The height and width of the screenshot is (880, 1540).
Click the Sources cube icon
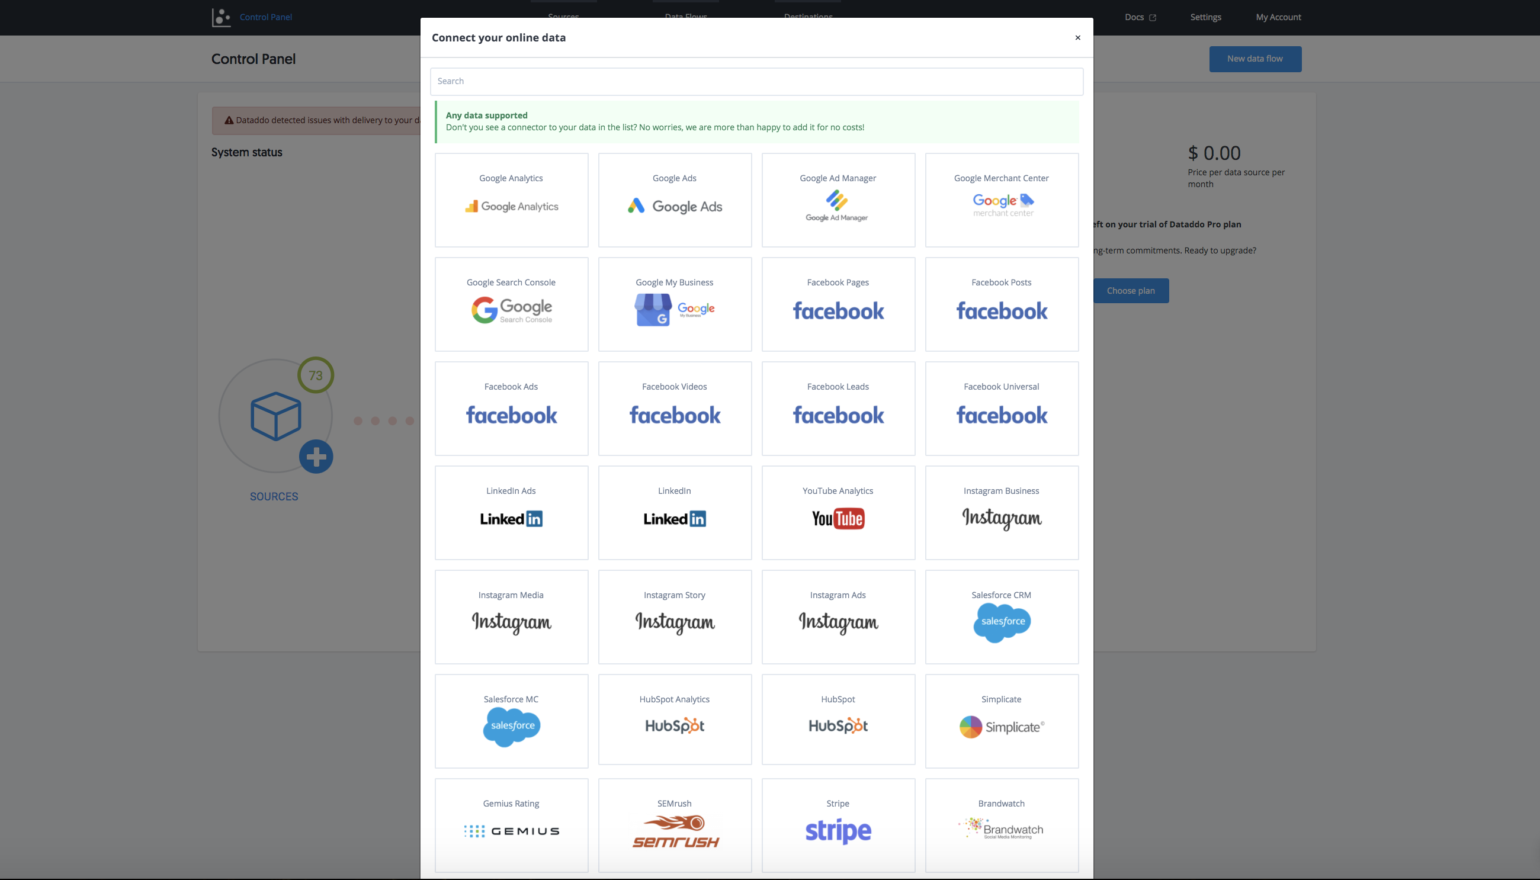point(275,416)
